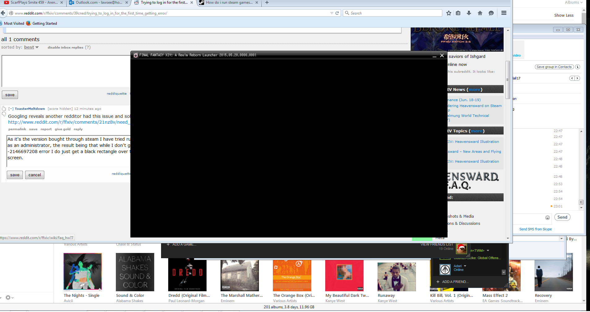Cancel the reply being written
The height and width of the screenshot is (312, 590).
tap(35, 175)
